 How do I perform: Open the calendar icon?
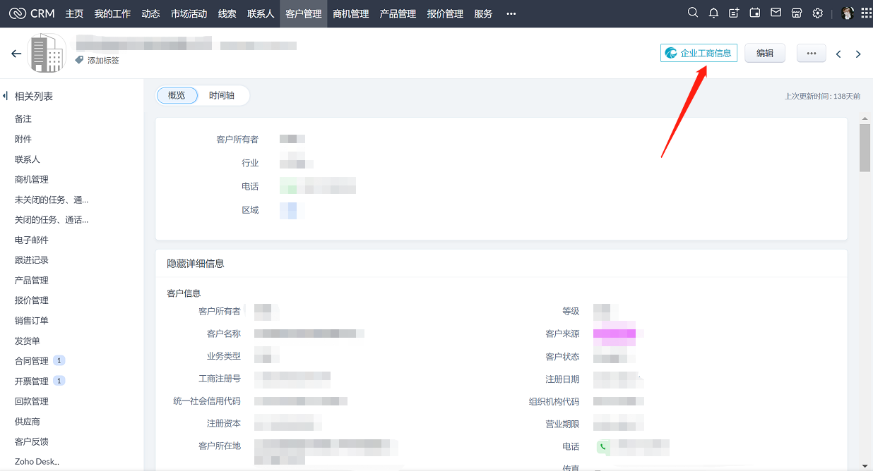click(755, 13)
